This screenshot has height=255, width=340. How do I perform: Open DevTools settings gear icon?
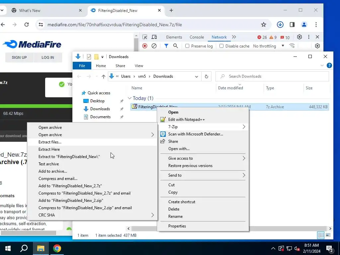point(299,37)
